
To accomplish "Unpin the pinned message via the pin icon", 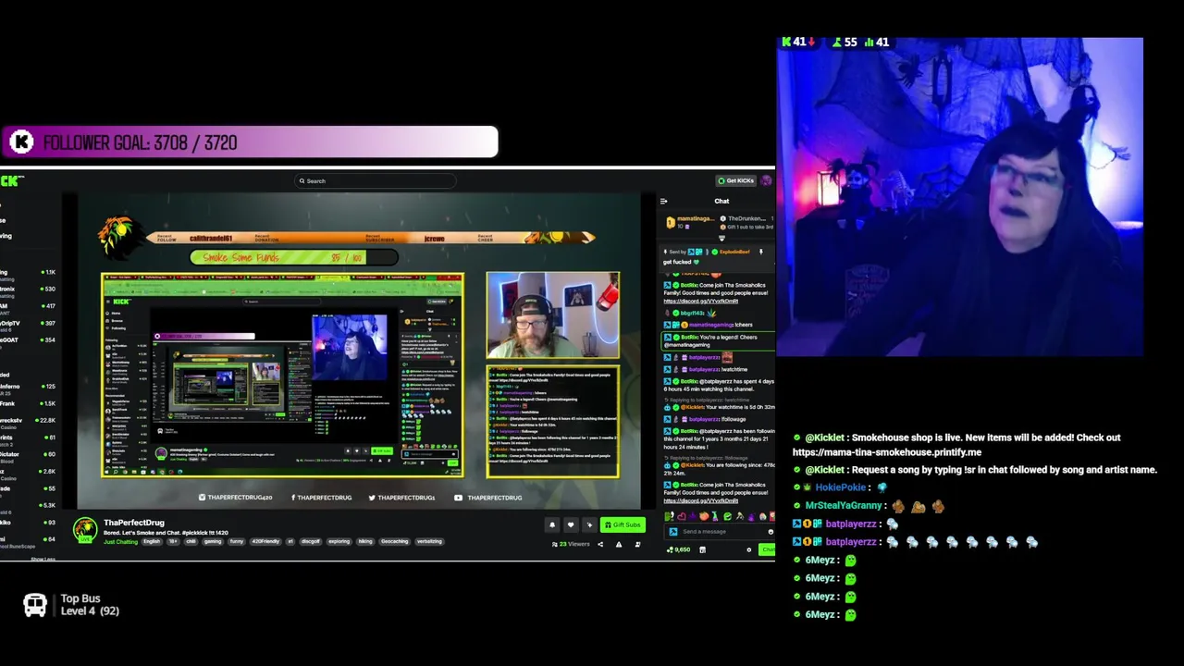I will [x=761, y=252].
